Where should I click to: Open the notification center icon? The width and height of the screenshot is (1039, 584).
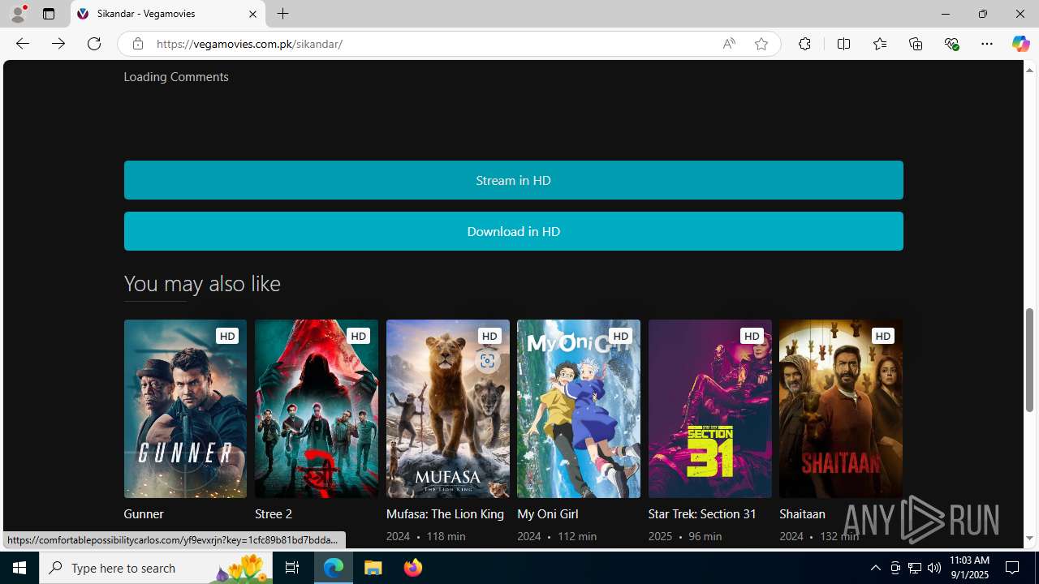click(x=1012, y=568)
